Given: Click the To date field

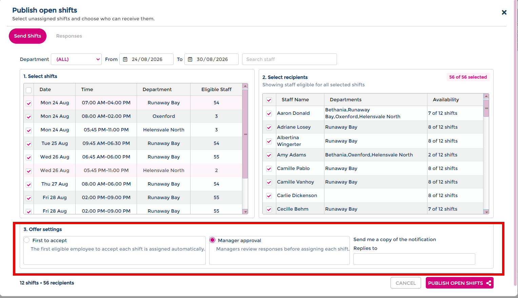Looking at the screenshot, I should click(x=212, y=59).
